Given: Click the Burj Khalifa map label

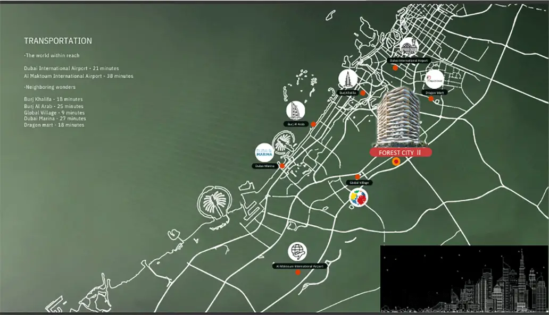Looking at the screenshot, I should coord(348,92).
